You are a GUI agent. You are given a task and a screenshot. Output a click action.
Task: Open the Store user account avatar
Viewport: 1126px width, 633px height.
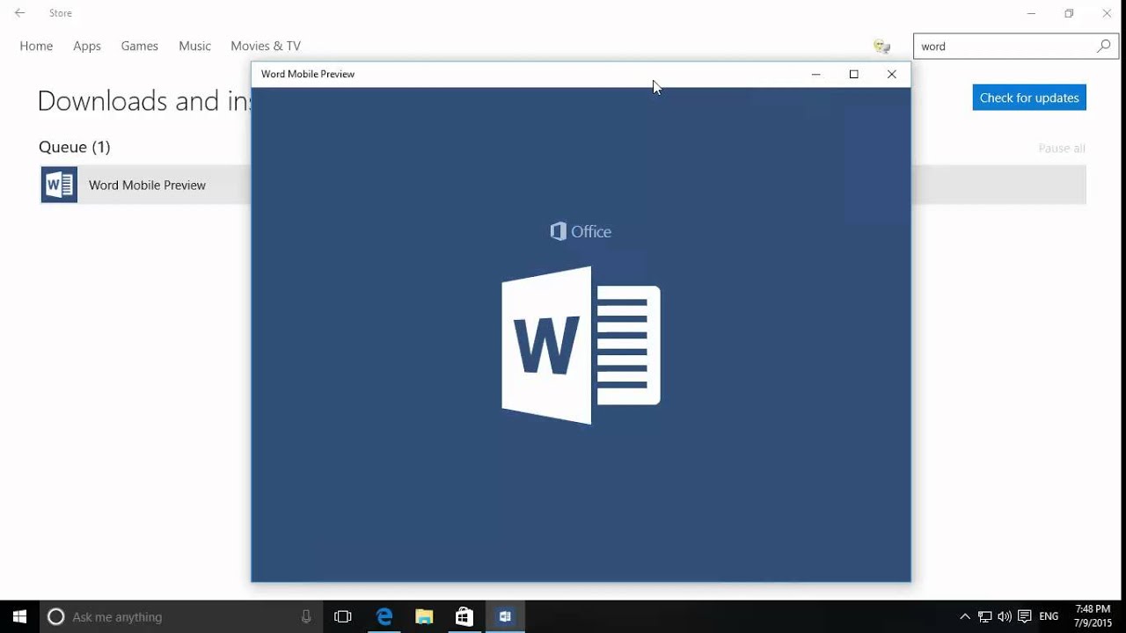click(x=881, y=46)
